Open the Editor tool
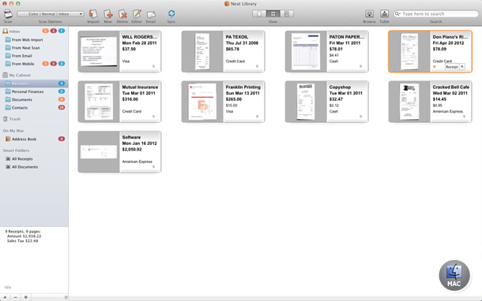Screen dimensions: 482x301 coord(137,14)
